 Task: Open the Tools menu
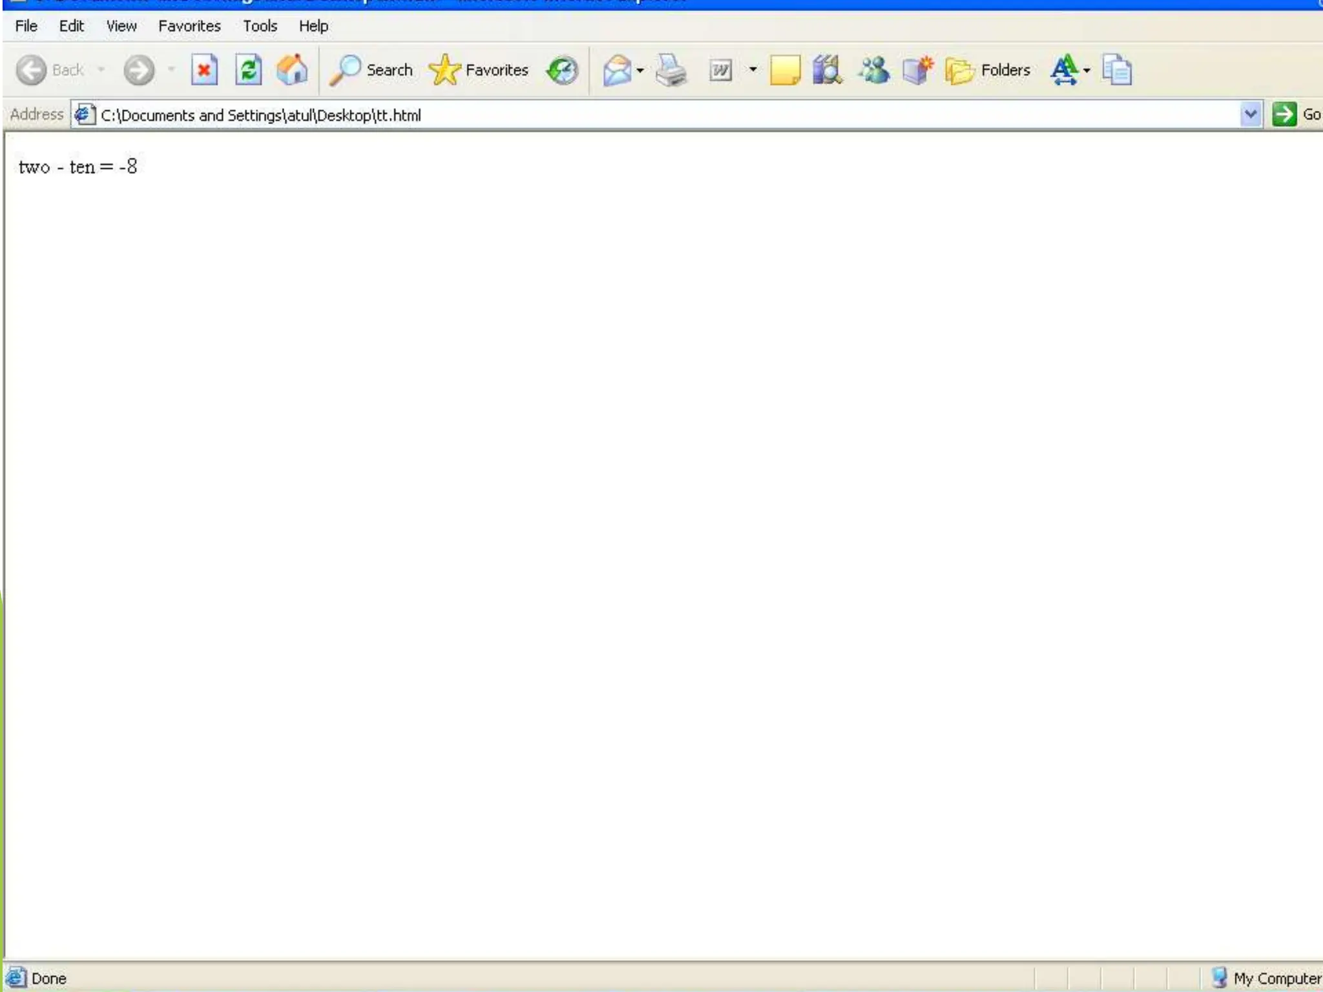point(260,26)
